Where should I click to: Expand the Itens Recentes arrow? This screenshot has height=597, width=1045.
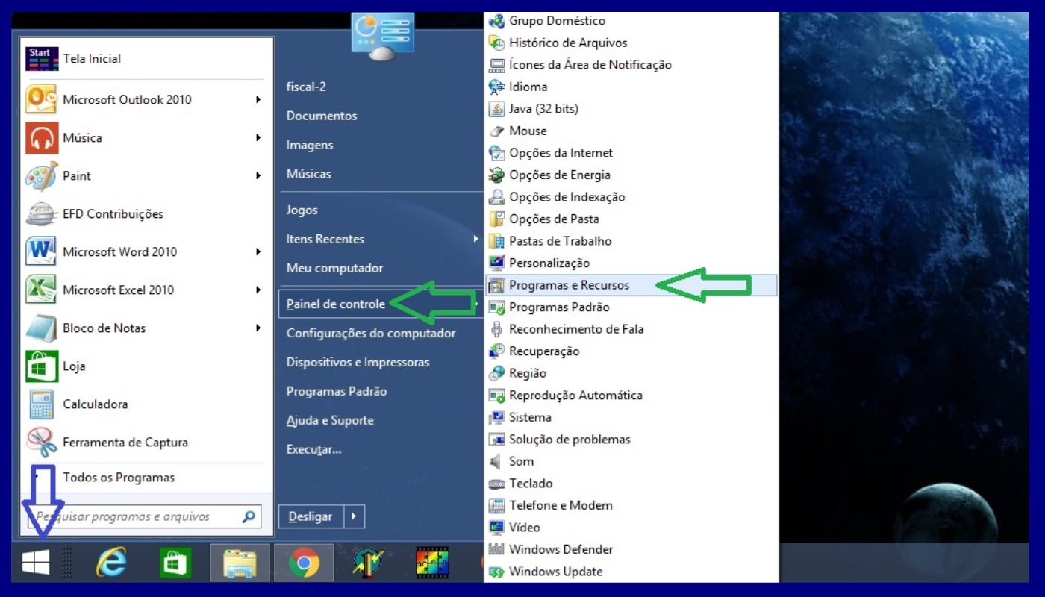pyautogui.click(x=475, y=239)
